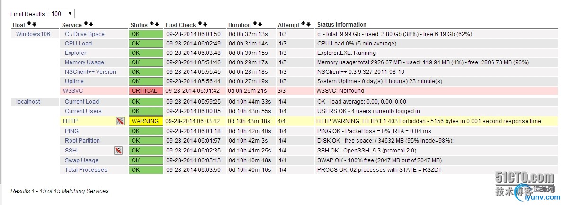Open the localhost host link
The height and width of the screenshot is (205, 563).
28,102
